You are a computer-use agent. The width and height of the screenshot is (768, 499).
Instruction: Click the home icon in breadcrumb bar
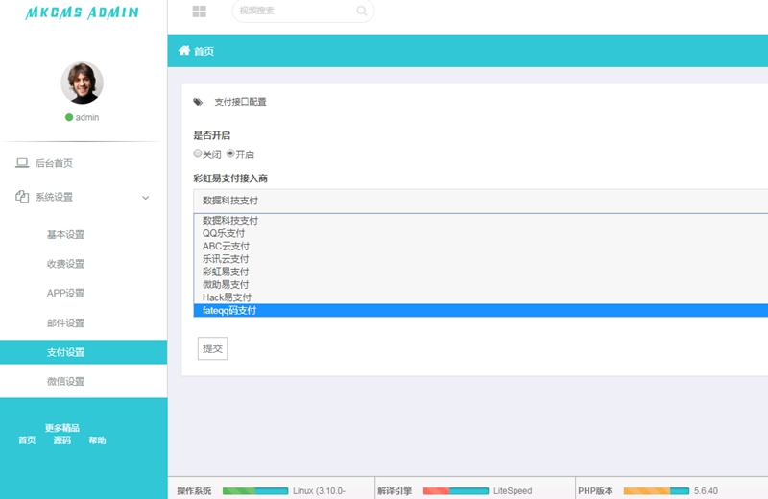[x=184, y=51]
